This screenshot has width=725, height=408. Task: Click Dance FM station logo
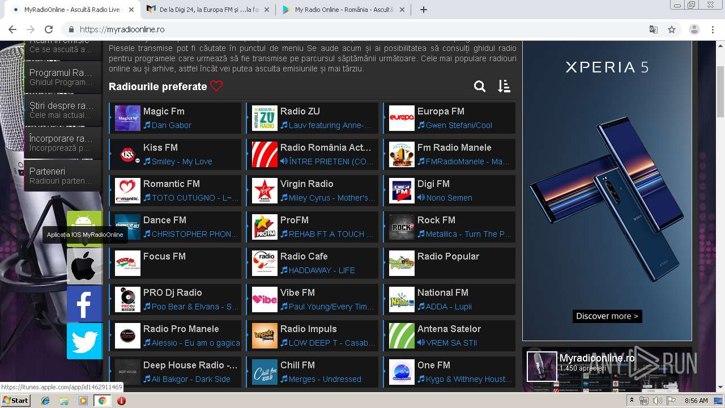pos(127,227)
